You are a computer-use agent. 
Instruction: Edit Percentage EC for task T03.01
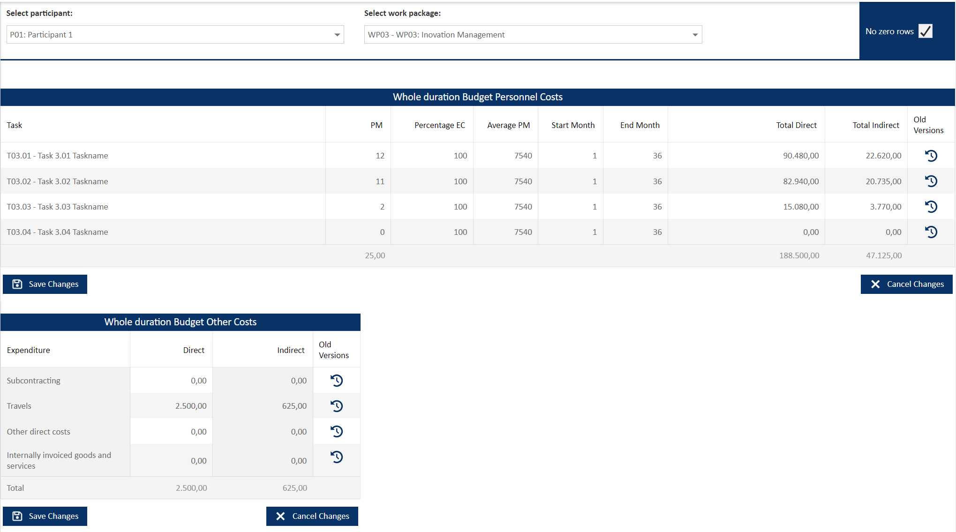point(432,156)
